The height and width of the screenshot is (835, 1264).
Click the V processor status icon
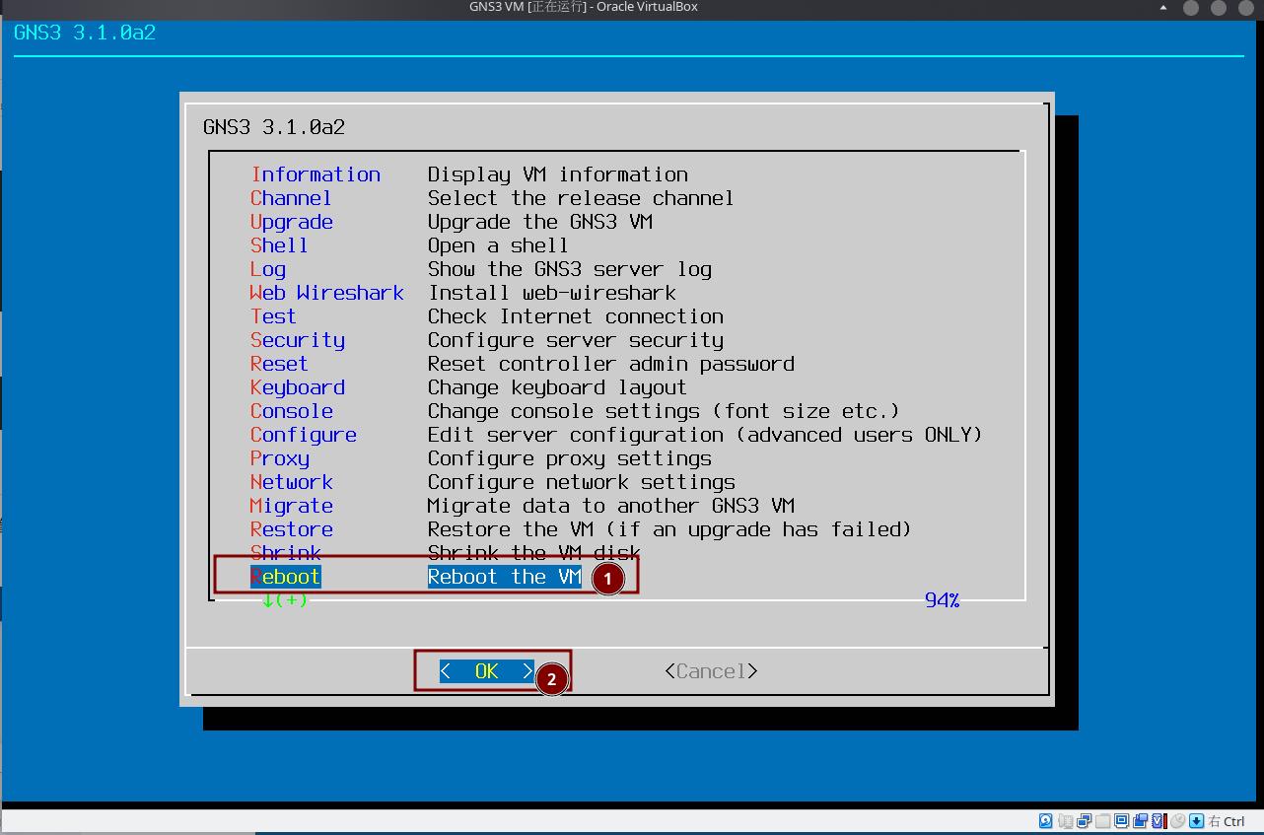[1158, 821]
